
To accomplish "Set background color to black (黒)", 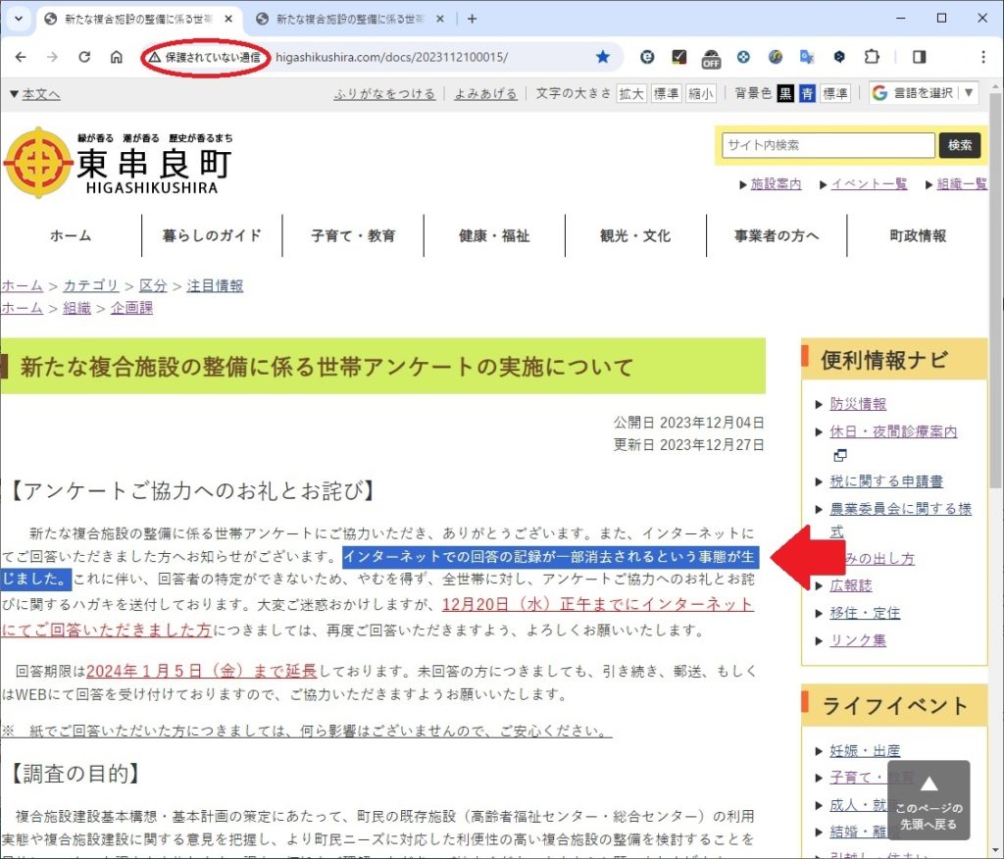I will (x=785, y=93).
